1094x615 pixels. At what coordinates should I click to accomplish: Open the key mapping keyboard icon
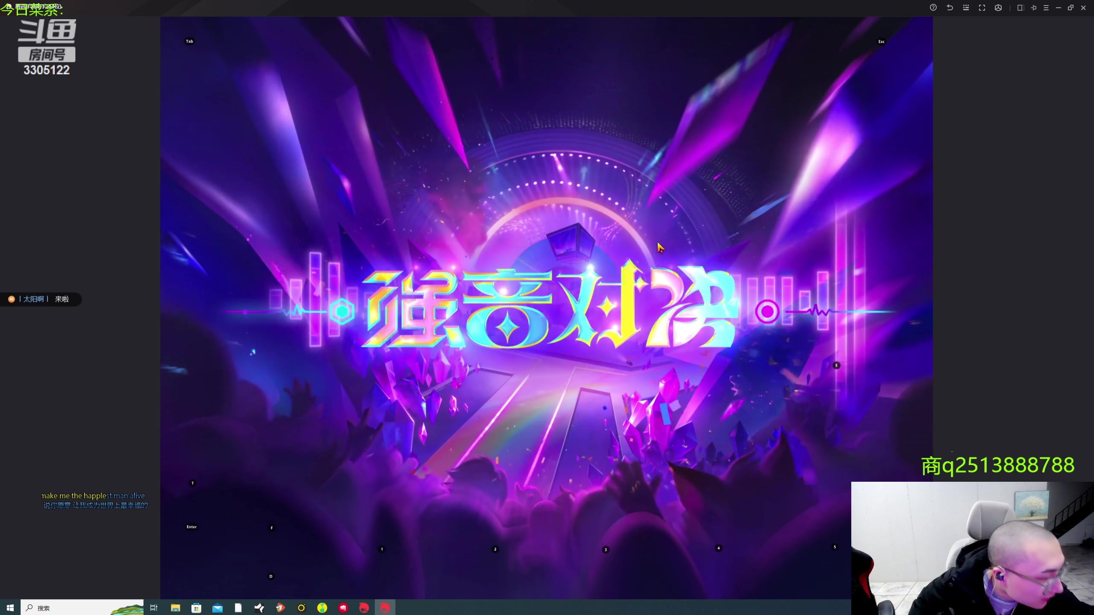coord(966,8)
